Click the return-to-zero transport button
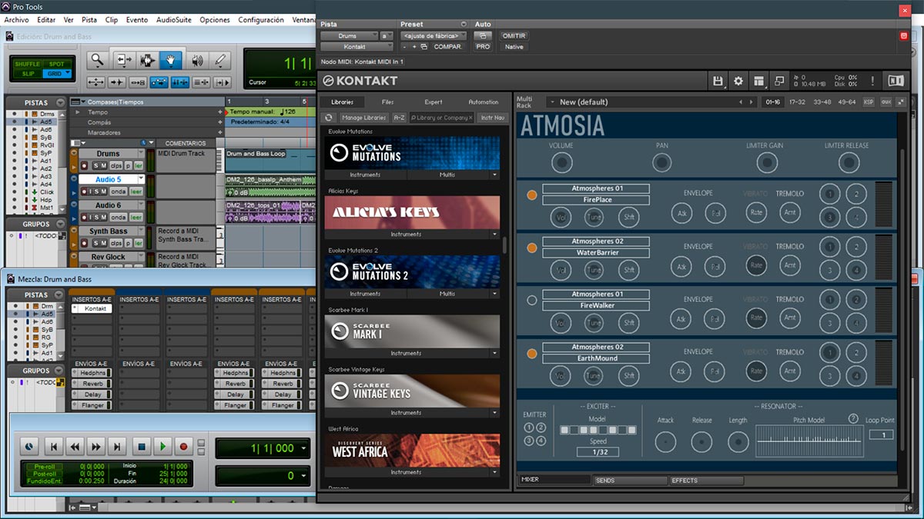Image resolution: width=924 pixels, height=519 pixels. coord(53,446)
